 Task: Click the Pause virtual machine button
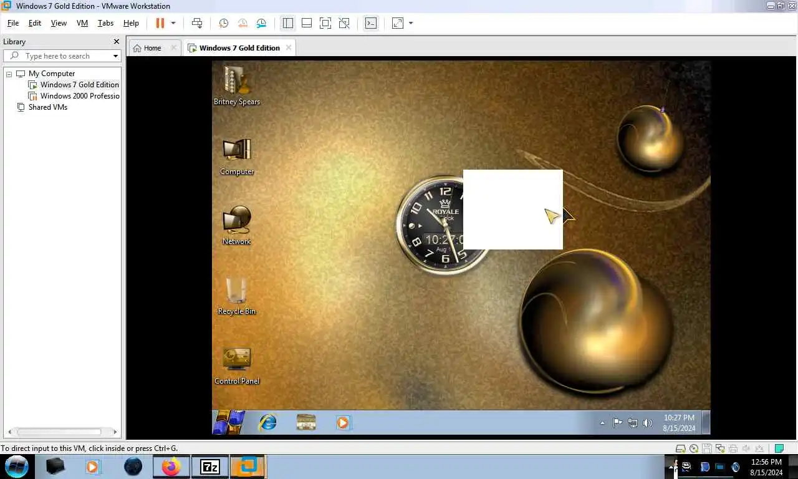pyautogui.click(x=160, y=23)
